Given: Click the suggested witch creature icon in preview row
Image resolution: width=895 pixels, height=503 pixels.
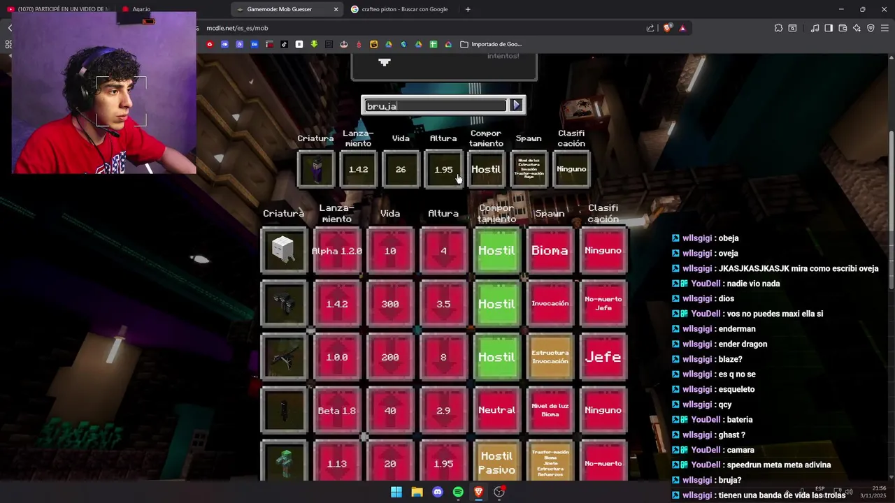Looking at the screenshot, I should (316, 169).
